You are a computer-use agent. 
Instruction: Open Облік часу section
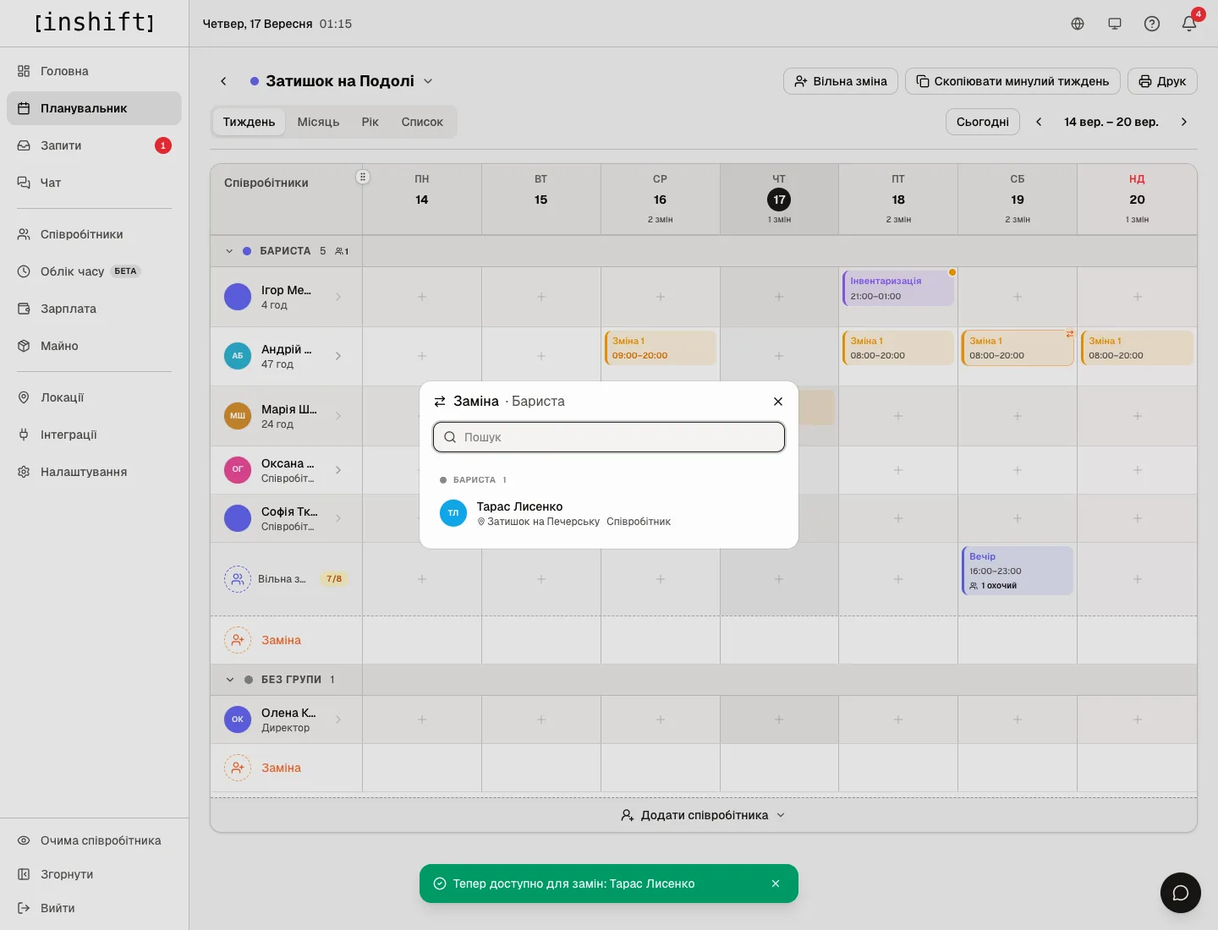pyautogui.click(x=94, y=271)
